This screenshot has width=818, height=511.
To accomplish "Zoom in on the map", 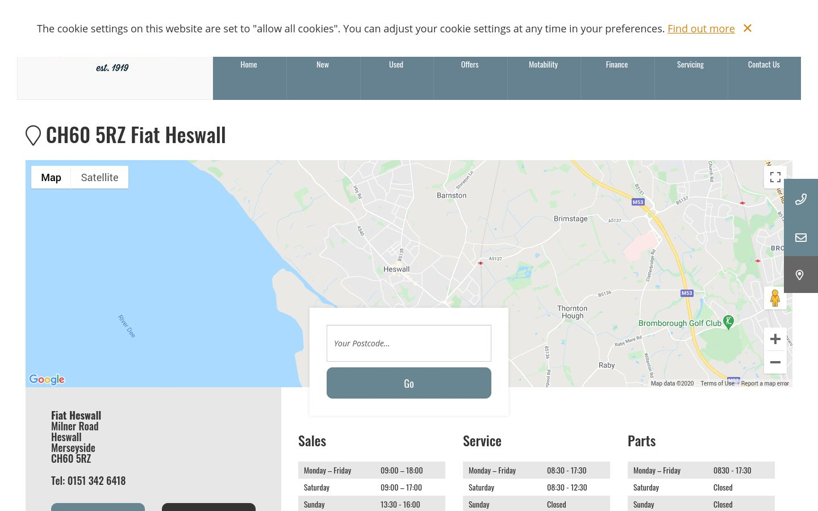I will point(775,339).
